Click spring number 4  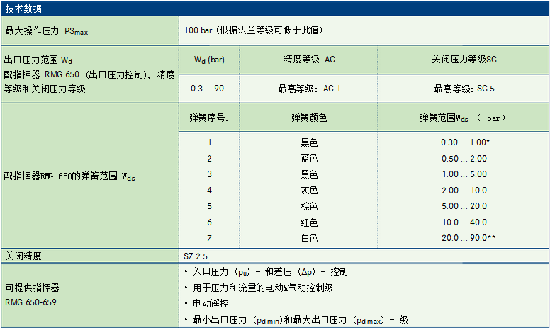click(209, 191)
